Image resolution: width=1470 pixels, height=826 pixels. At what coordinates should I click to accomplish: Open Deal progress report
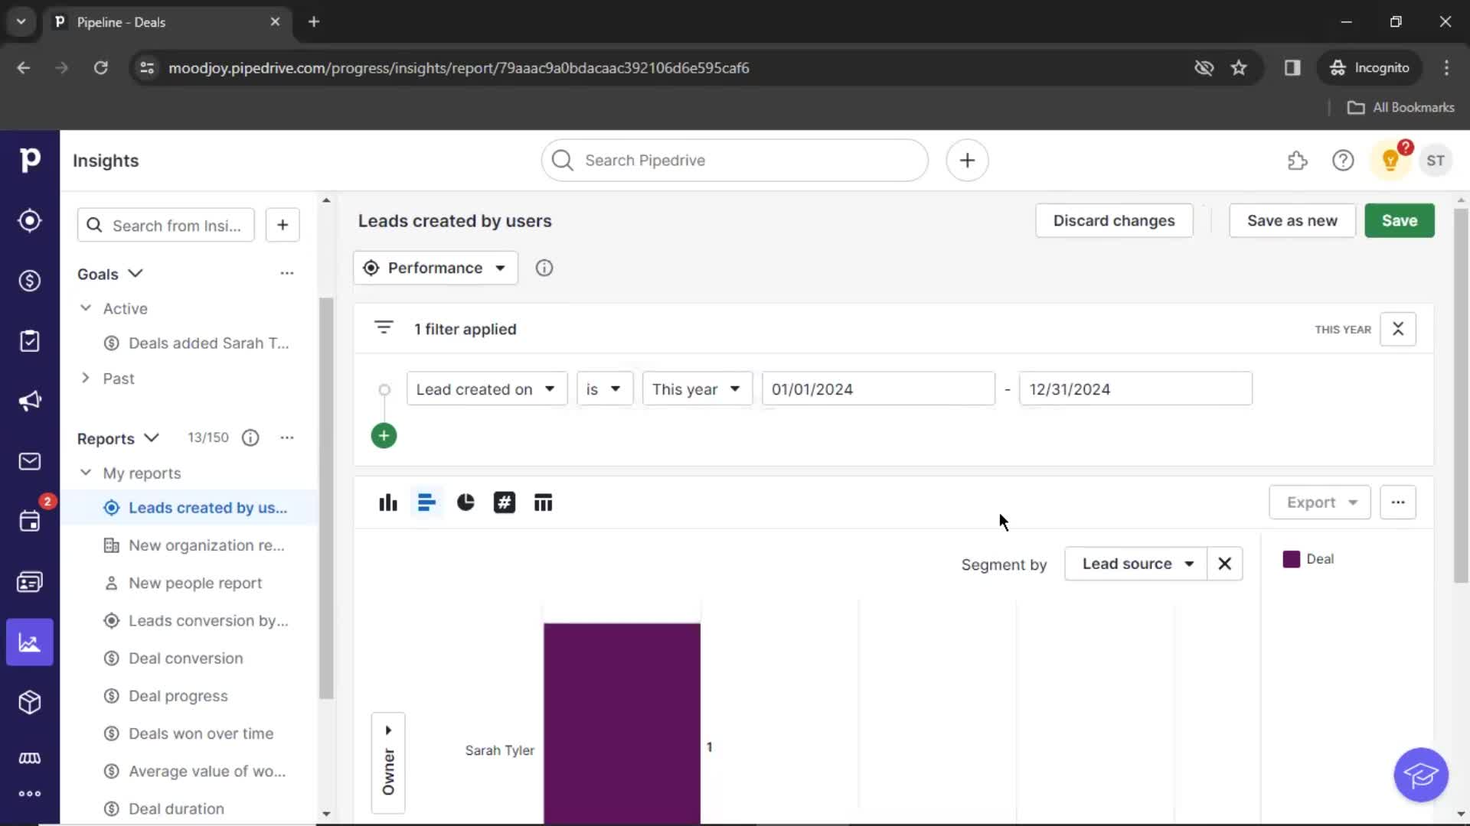coord(189,696)
